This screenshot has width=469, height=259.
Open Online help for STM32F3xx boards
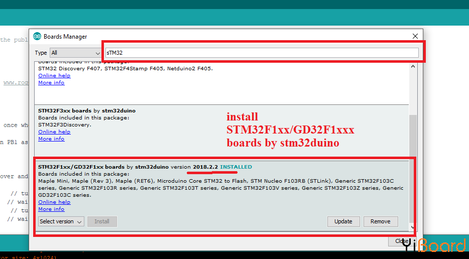point(54,132)
